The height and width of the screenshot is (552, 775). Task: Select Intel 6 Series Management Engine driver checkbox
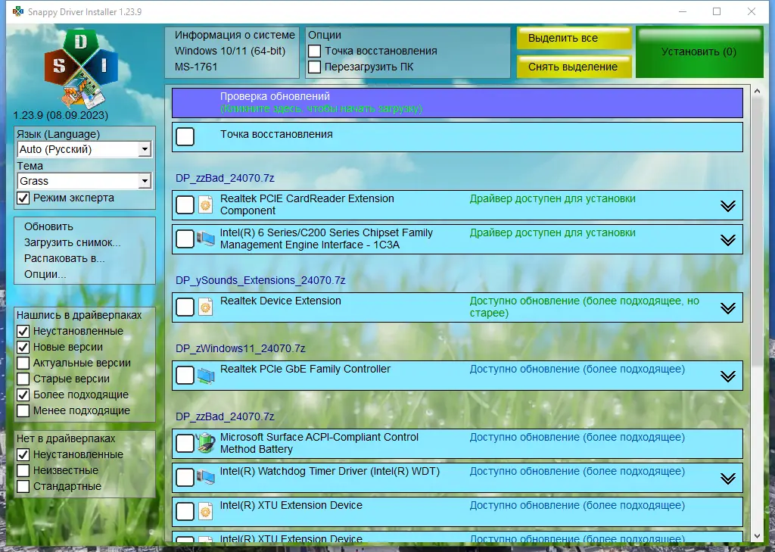click(185, 239)
